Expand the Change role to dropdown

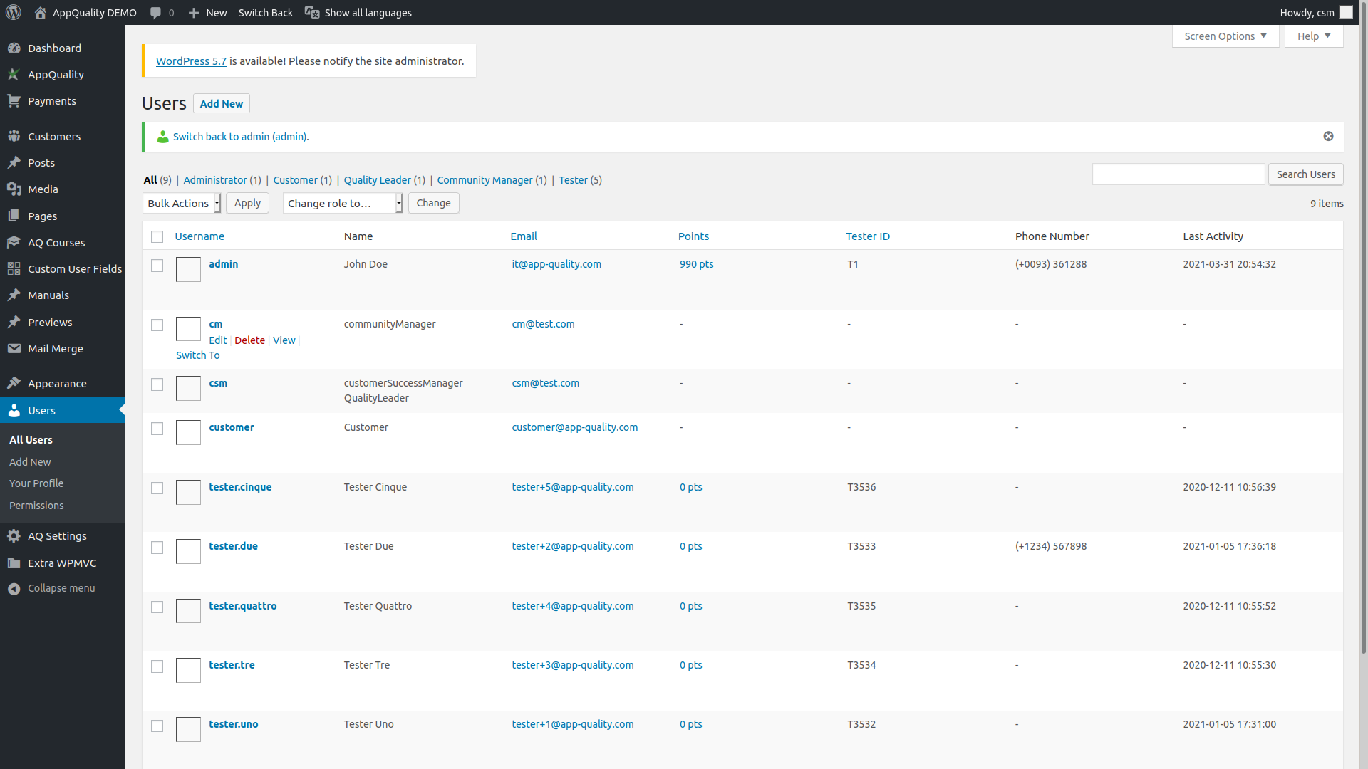343,203
